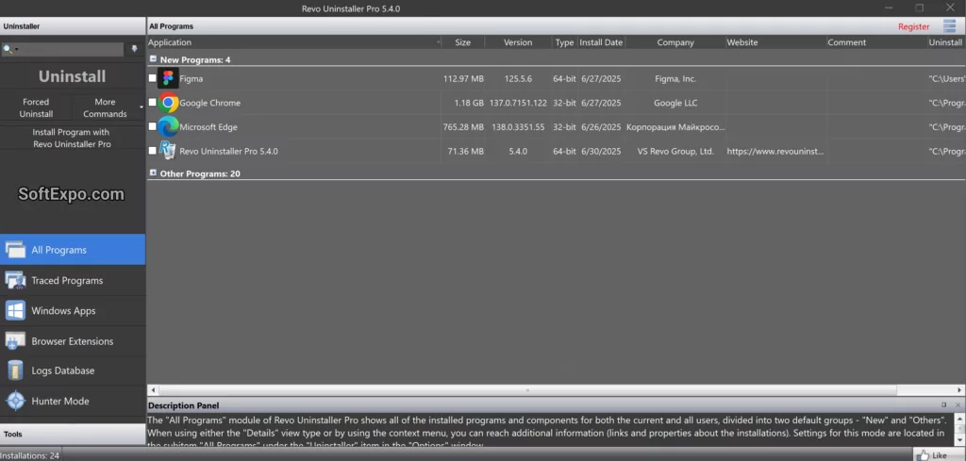The image size is (966, 461).
Task: Click the Figma, Inc. company cell
Action: point(675,79)
